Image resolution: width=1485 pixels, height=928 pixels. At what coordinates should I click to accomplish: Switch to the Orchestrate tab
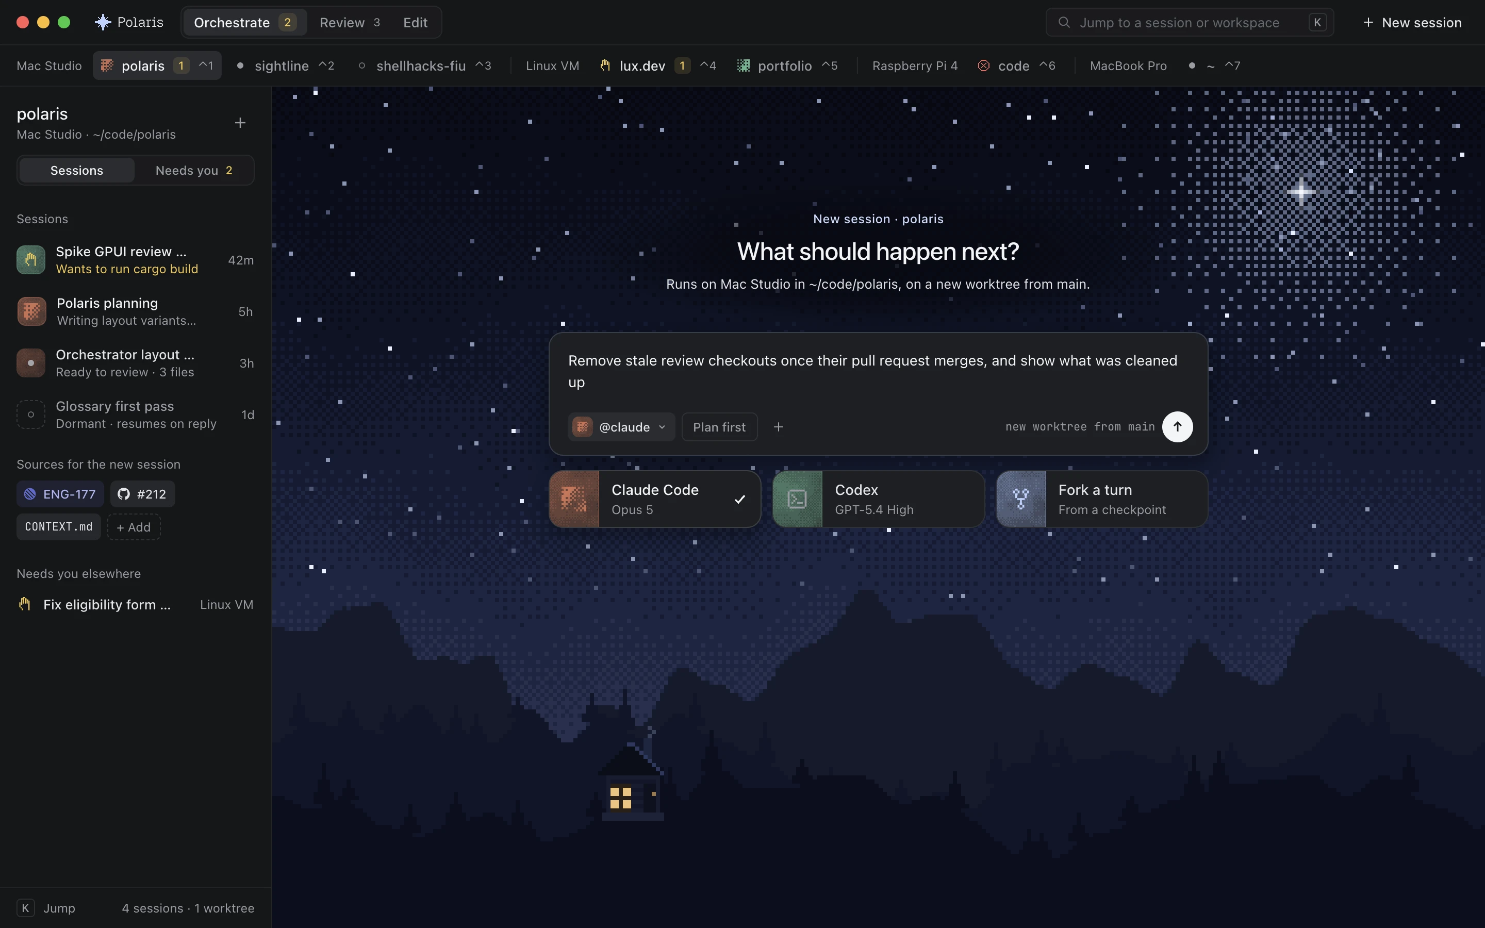[x=245, y=22]
